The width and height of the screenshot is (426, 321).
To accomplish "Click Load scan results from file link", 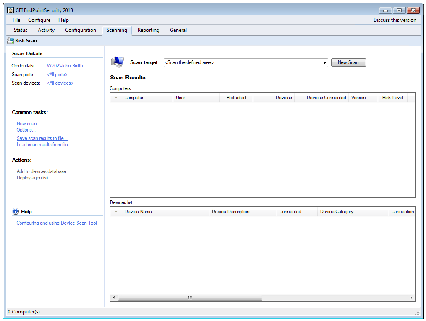I will (44, 145).
